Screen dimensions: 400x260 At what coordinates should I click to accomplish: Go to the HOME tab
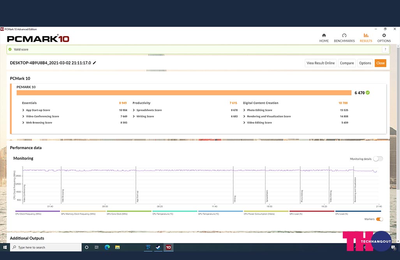324,38
